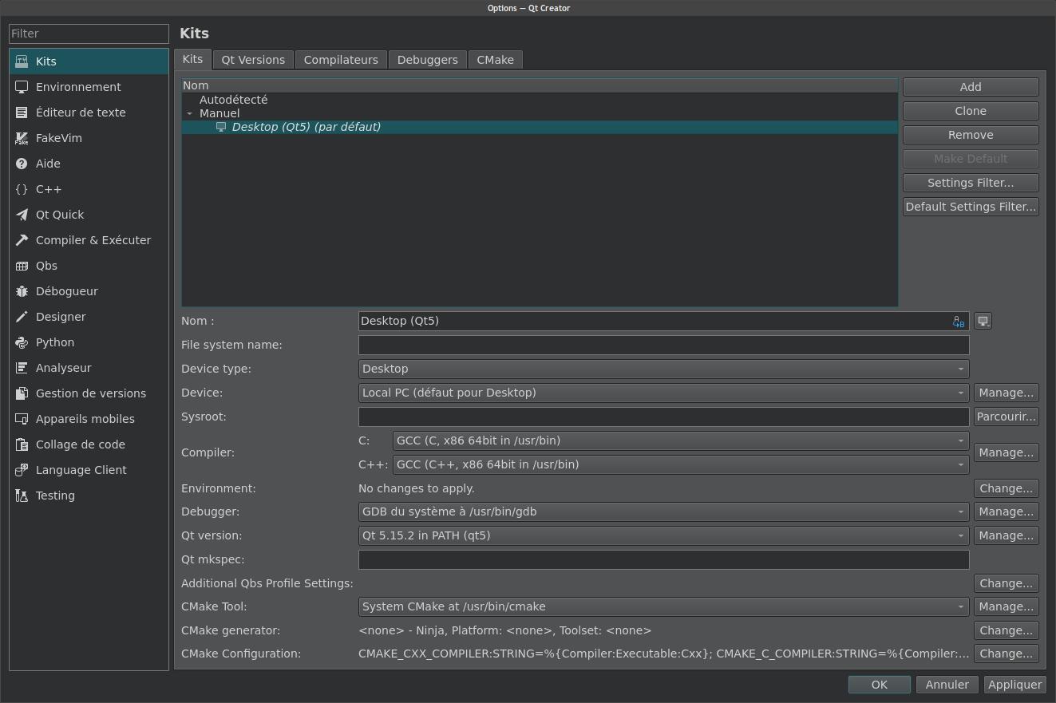Click the Qt mkspec input field

click(x=663, y=559)
